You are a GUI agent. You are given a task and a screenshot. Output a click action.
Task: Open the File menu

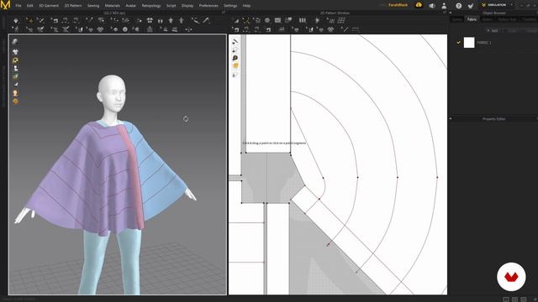18,6
